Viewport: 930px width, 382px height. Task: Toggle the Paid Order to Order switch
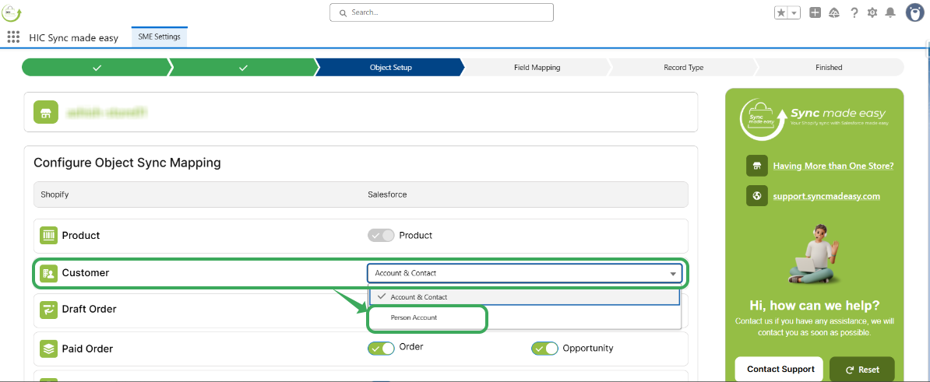click(x=381, y=348)
